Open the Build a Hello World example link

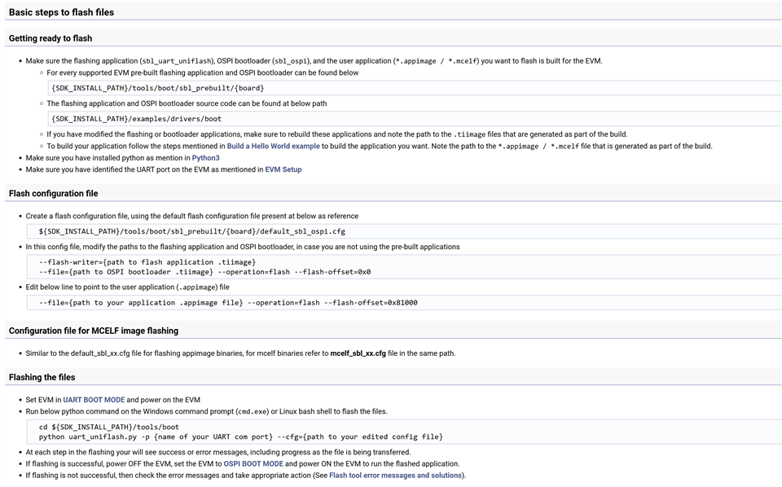(273, 147)
